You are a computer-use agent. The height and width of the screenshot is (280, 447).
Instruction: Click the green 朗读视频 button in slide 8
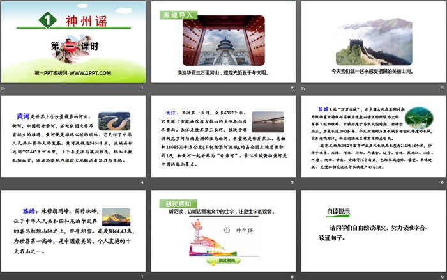point(224,261)
